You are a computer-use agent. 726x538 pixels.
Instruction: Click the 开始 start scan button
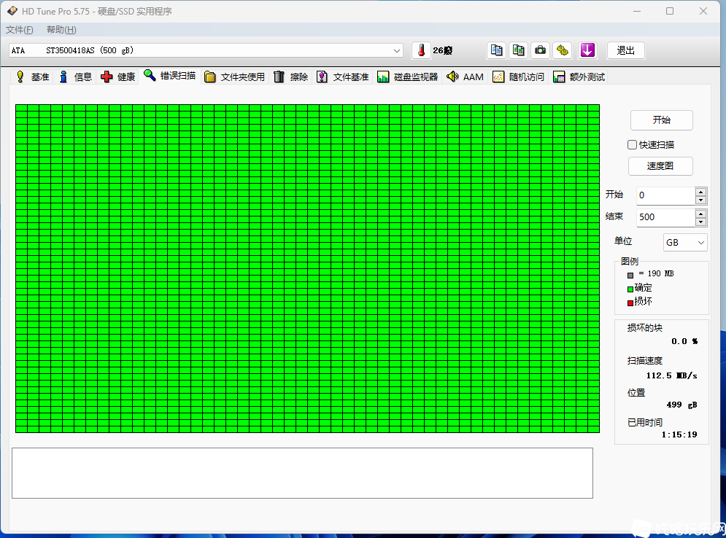click(x=661, y=120)
